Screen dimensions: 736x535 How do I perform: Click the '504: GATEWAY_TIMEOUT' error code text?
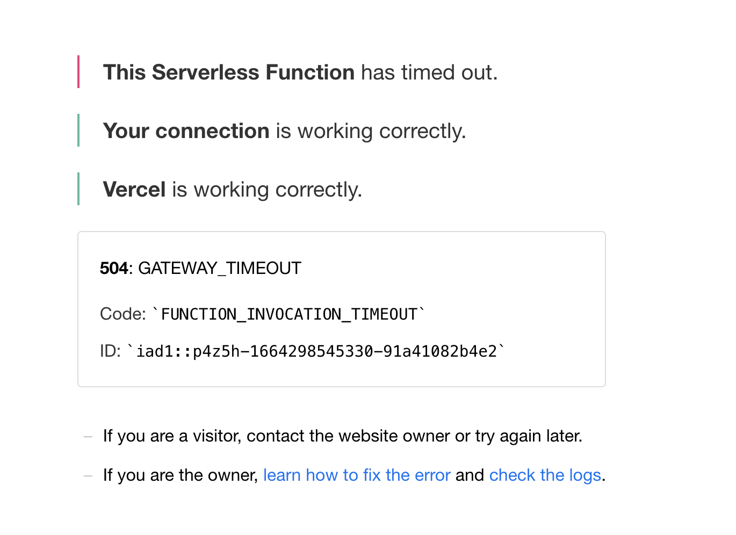click(x=200, y=268)
